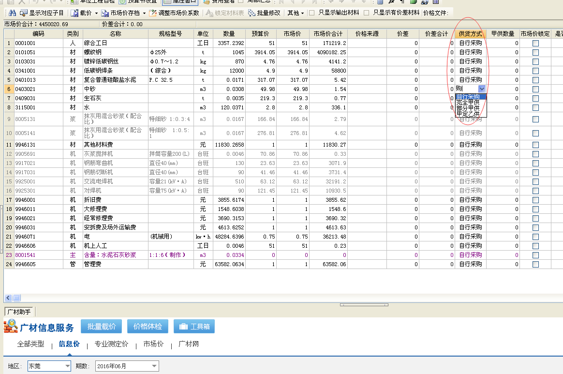
Task: Click the 价格体检 button
Action: (148, 326)
